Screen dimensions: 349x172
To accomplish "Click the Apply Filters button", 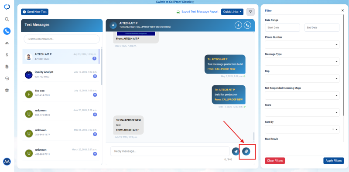I will (x=333, y=161).
